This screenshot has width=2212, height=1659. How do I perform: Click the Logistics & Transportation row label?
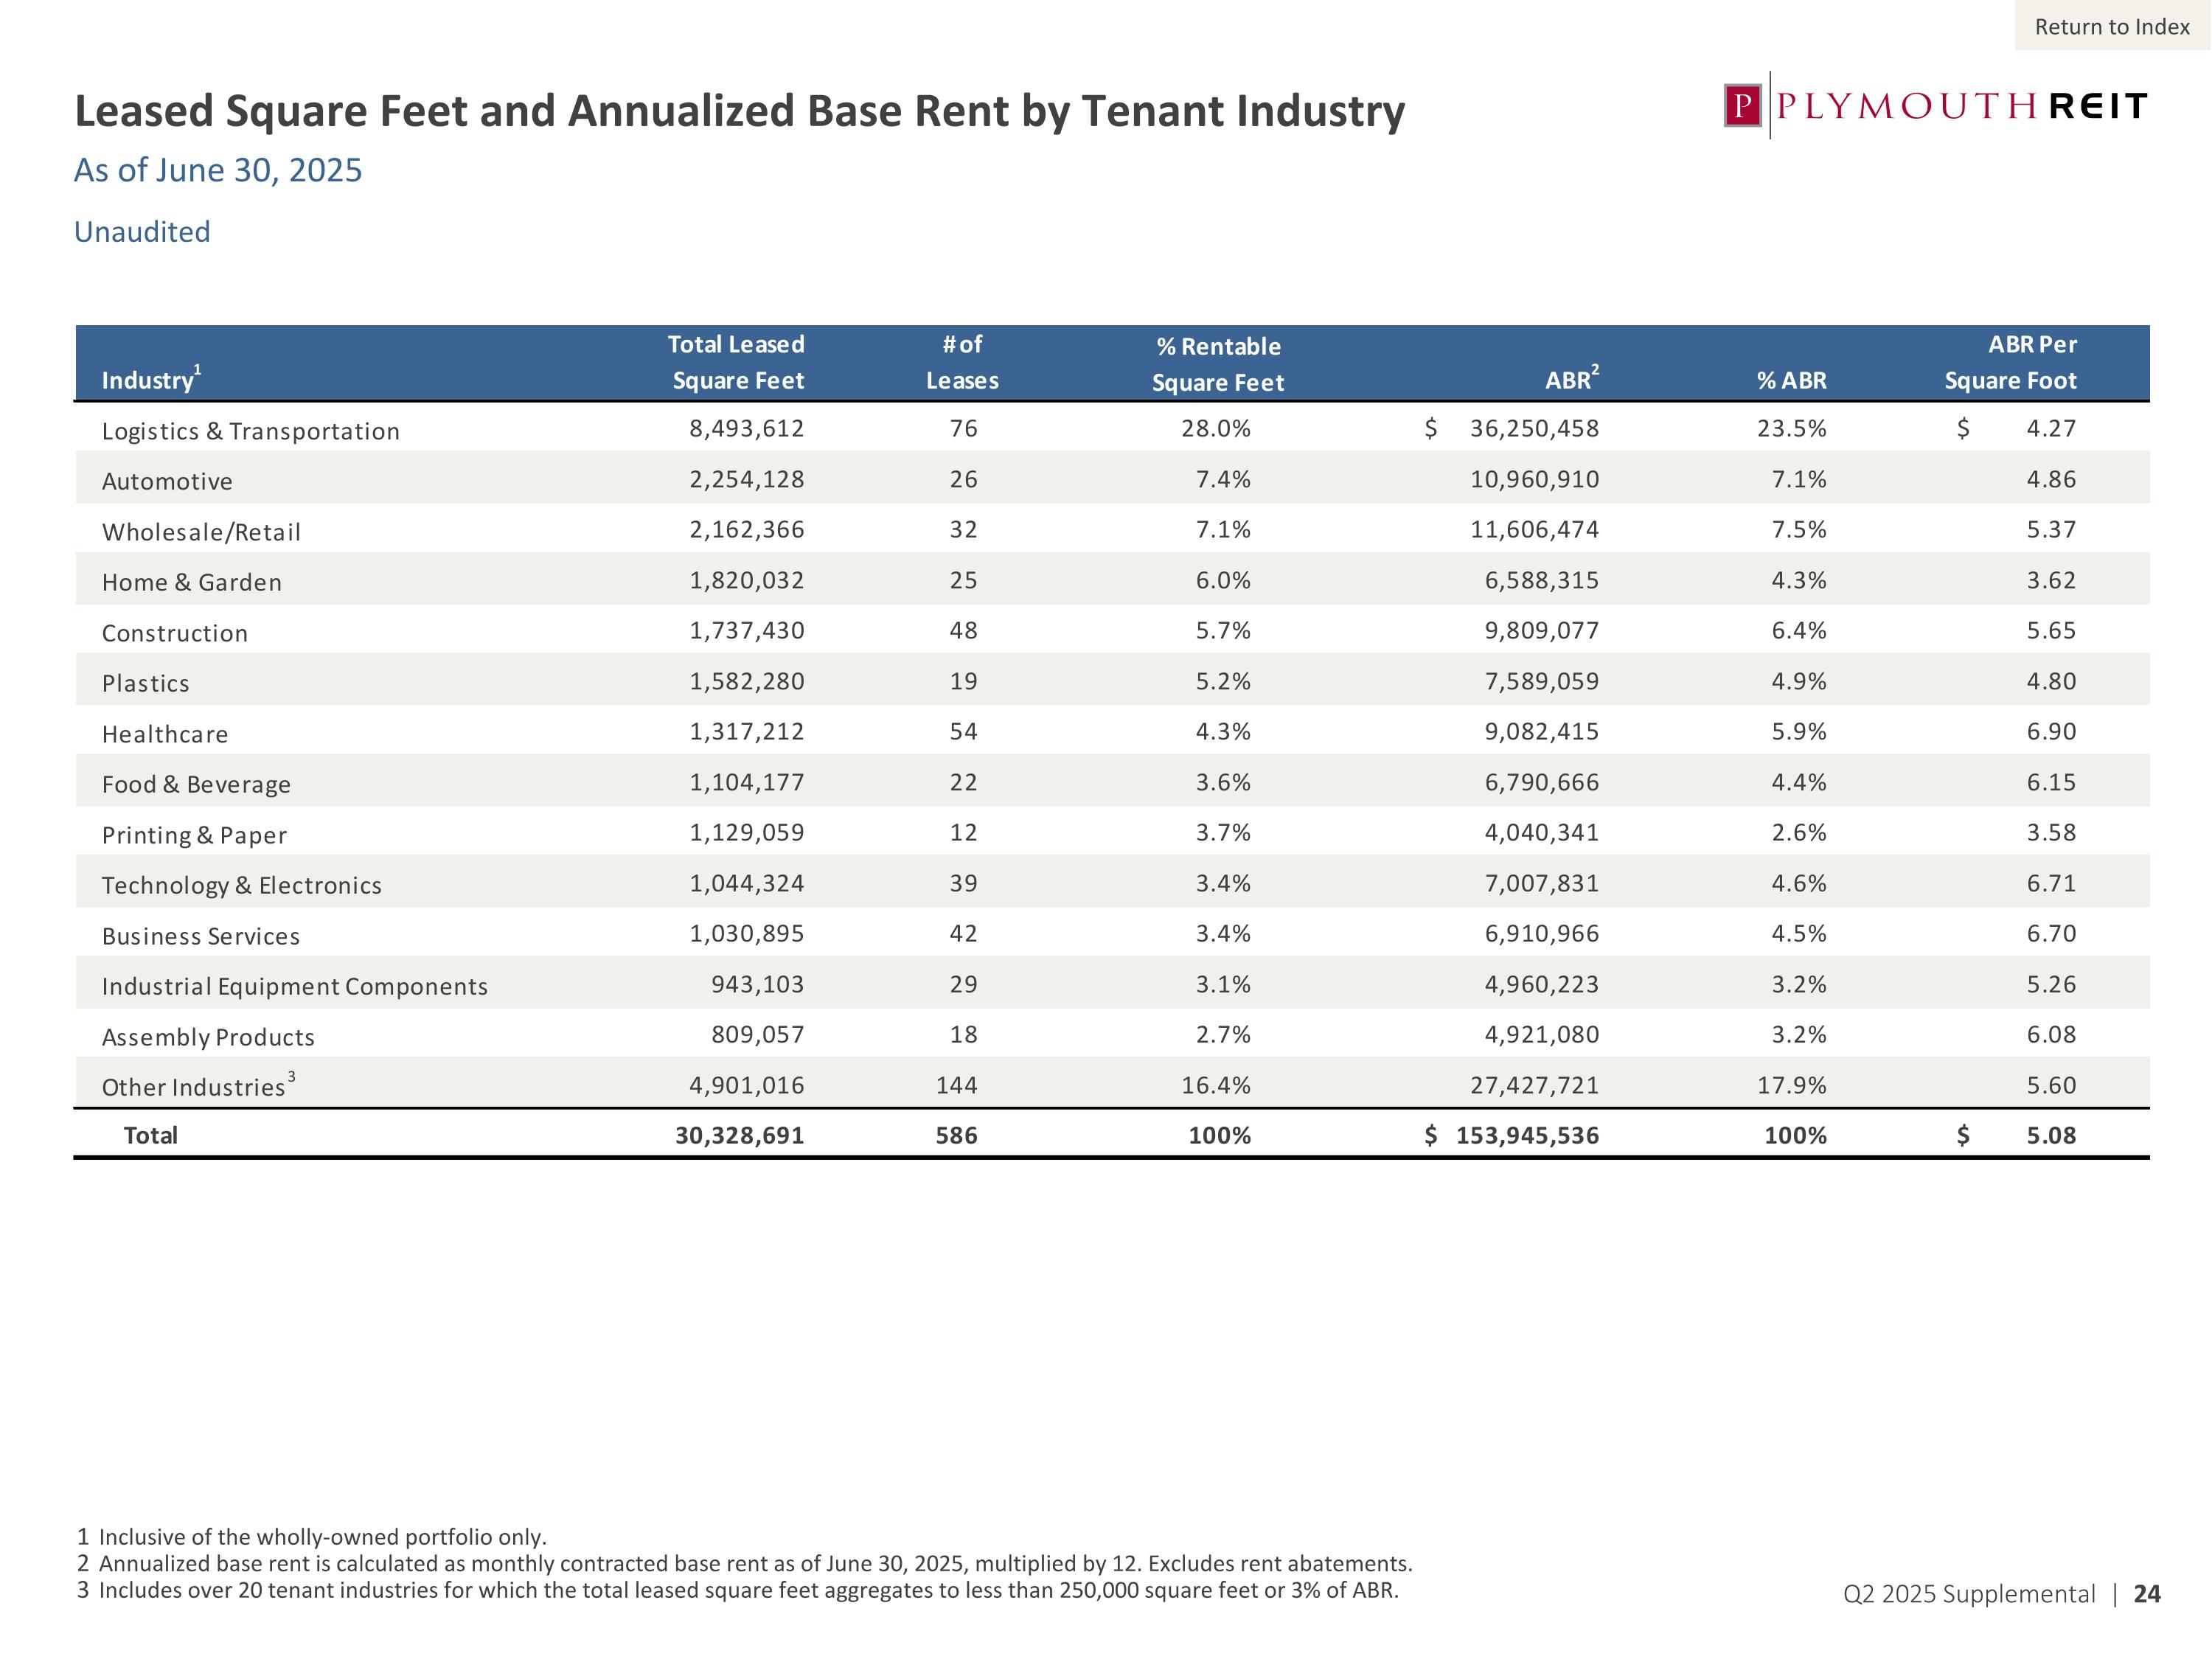coord(250,431)
